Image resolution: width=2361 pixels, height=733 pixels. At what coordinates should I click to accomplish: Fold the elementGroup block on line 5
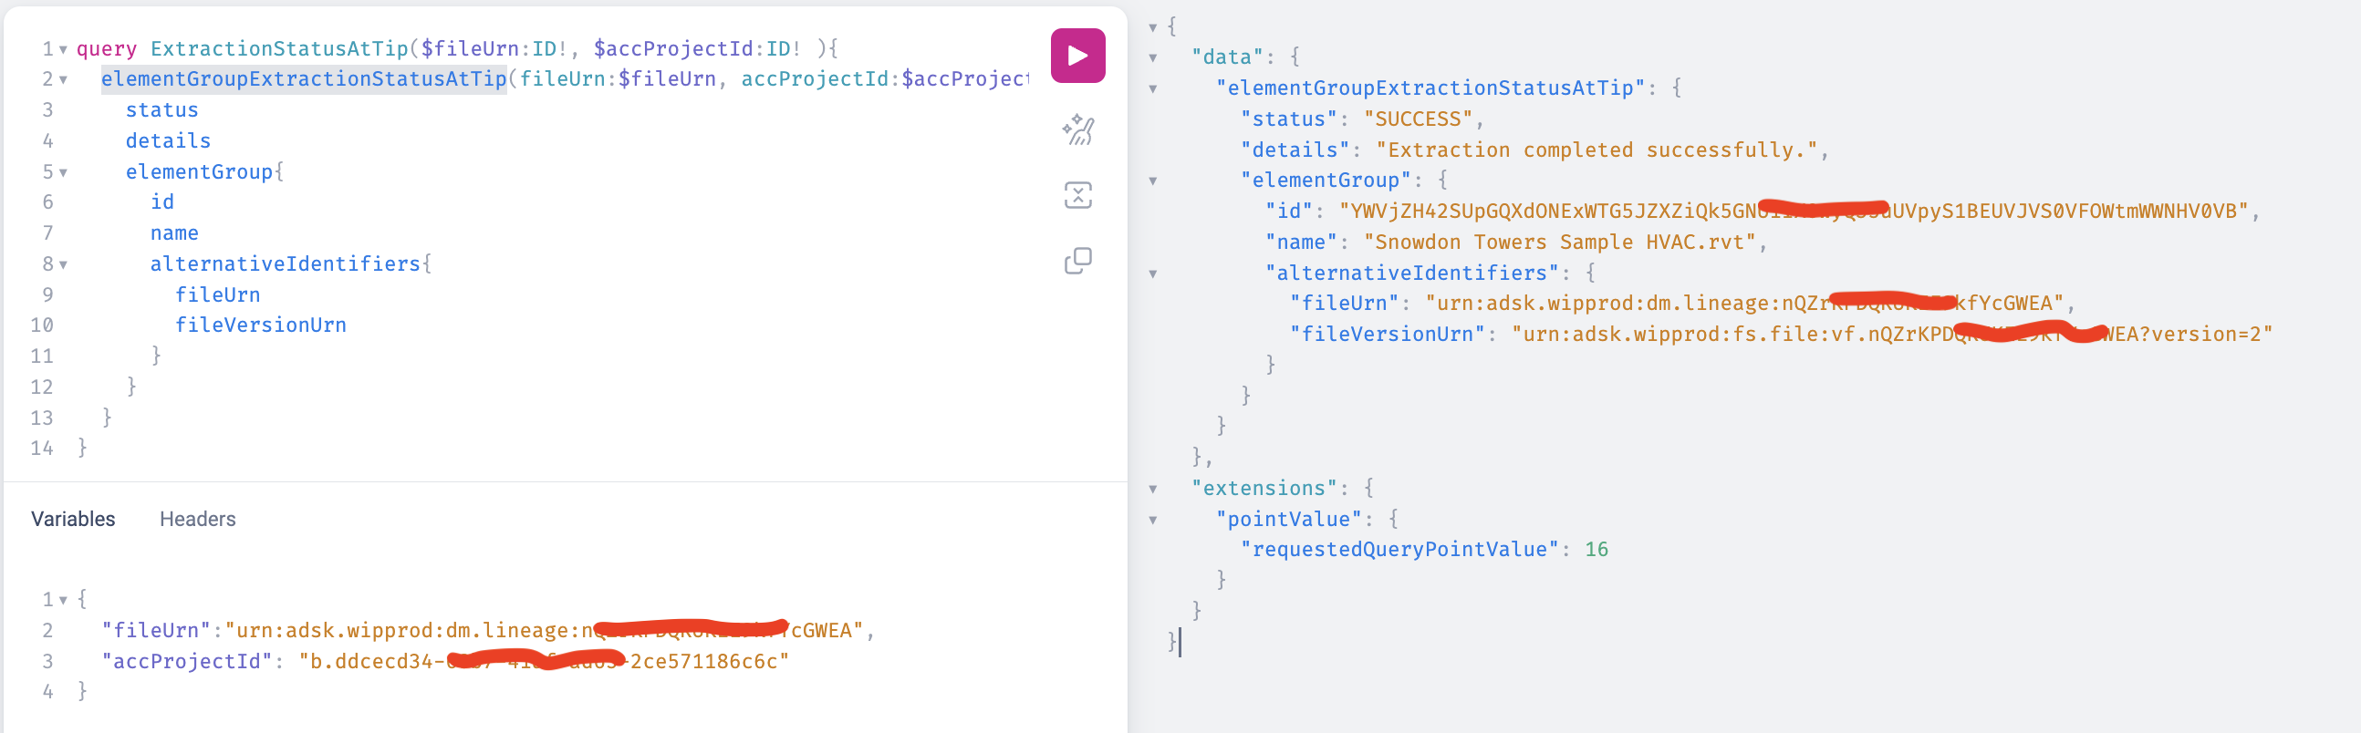63,172
